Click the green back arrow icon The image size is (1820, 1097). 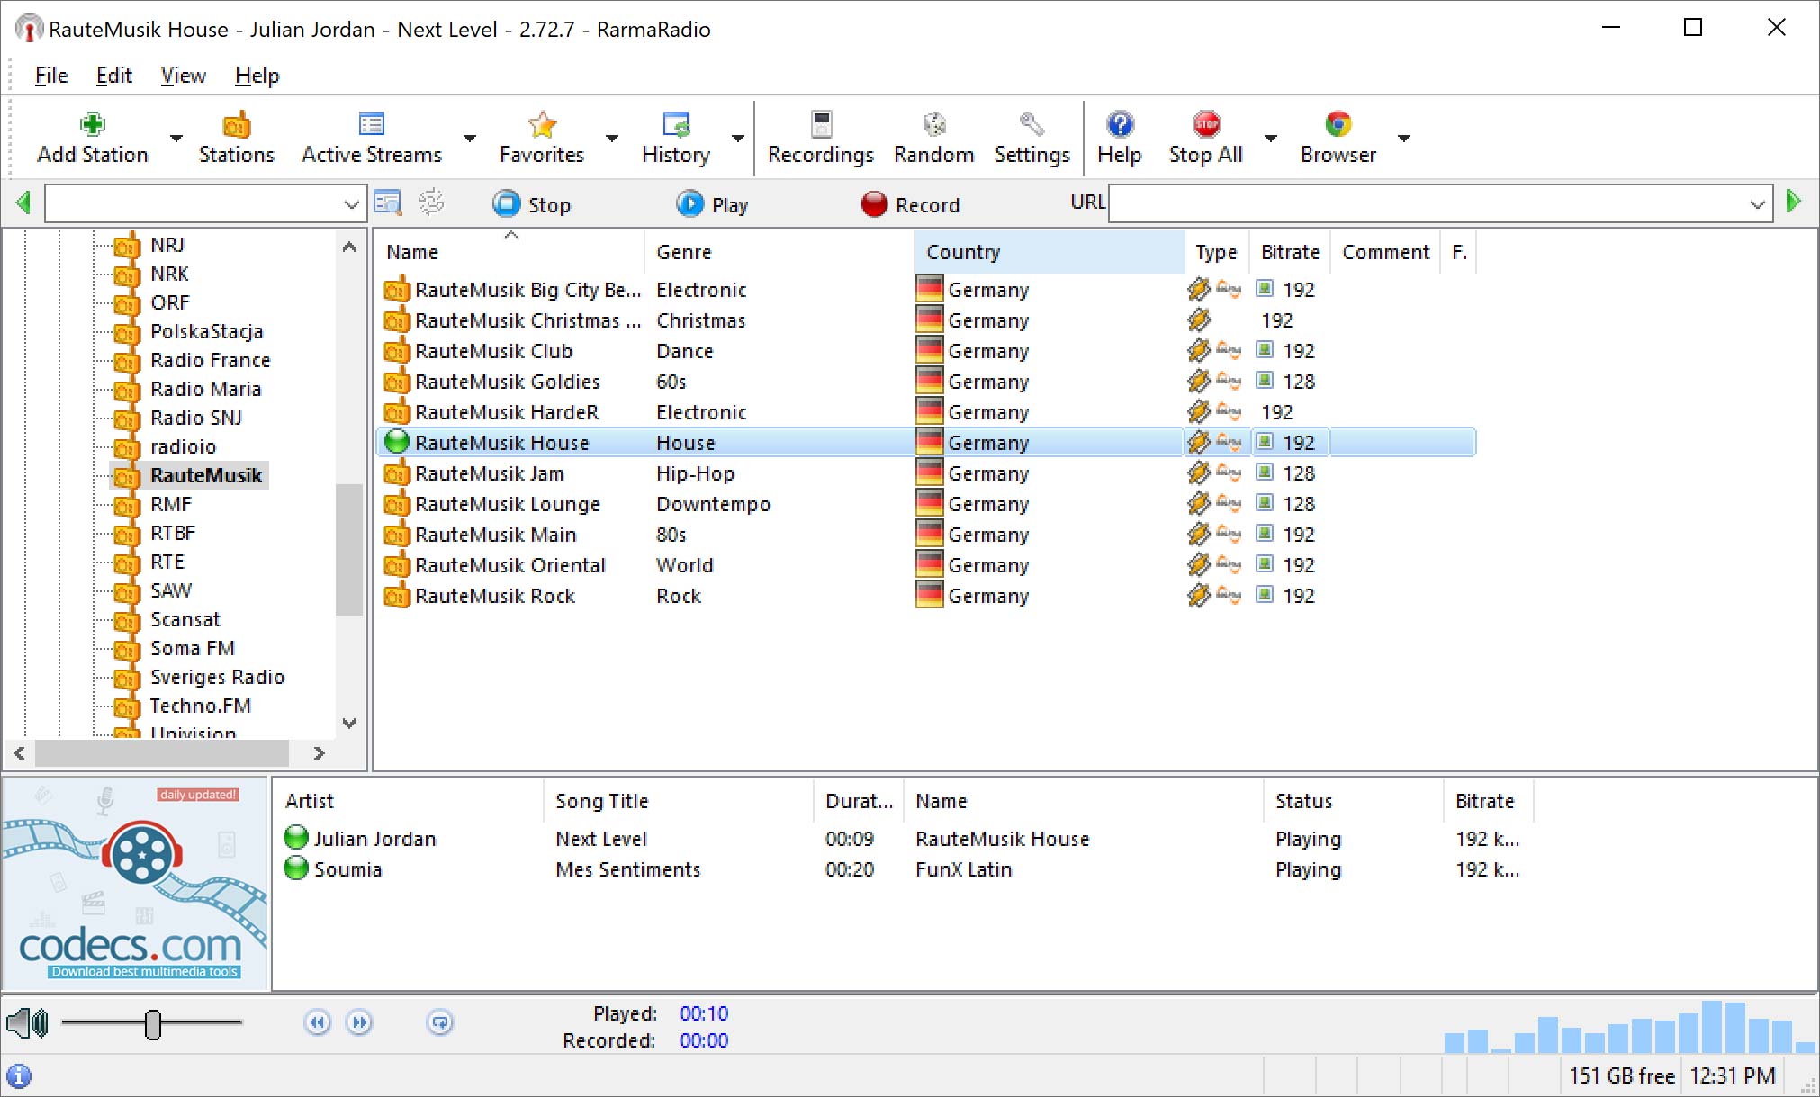[x=23, y=202]
